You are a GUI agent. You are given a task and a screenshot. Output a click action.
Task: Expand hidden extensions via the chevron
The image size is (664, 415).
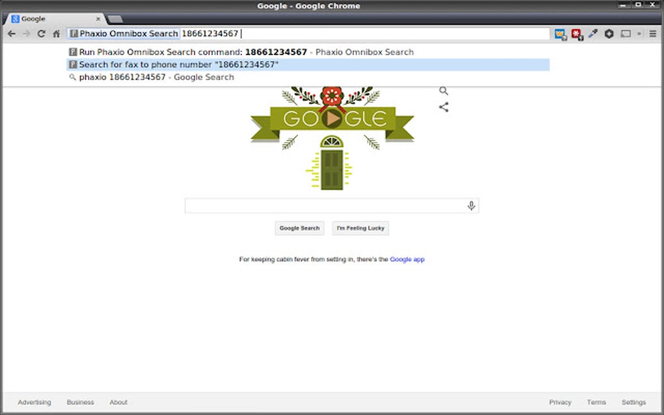pos(640,33)
